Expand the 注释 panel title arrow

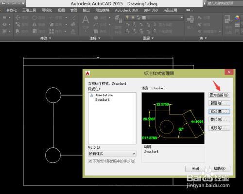(99, 38)
